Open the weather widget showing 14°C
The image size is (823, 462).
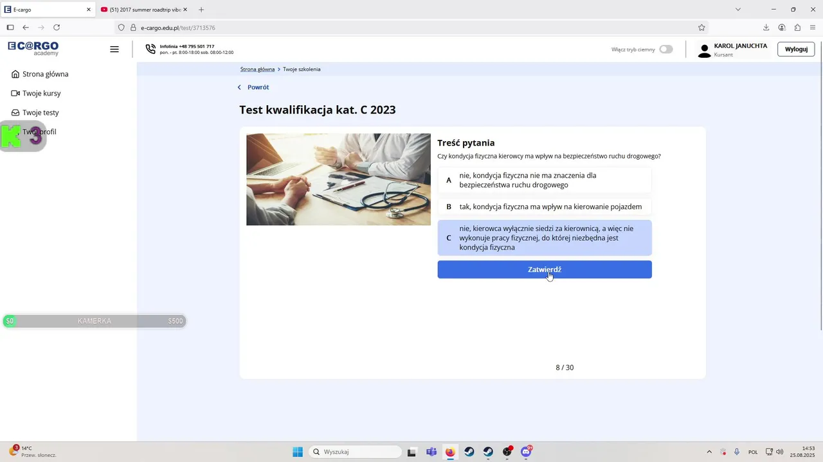[32, 451]
